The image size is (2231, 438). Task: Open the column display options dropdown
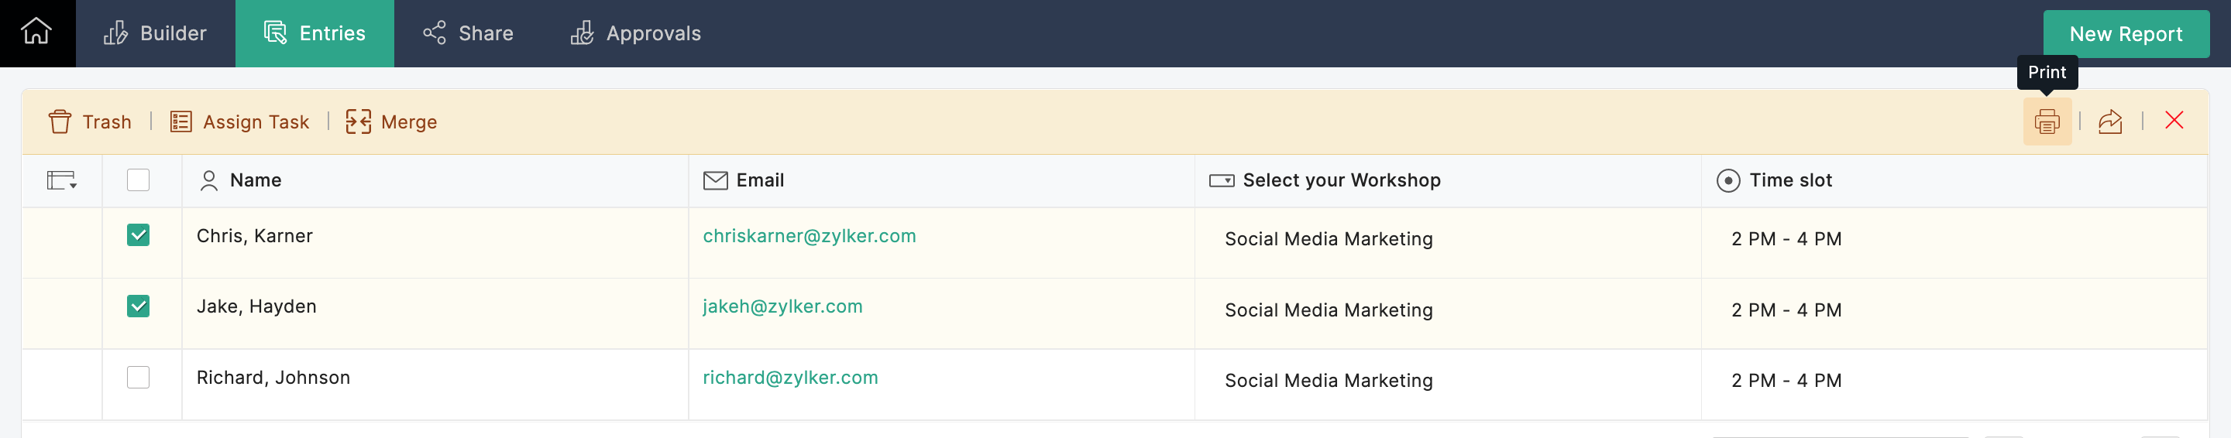61,180
